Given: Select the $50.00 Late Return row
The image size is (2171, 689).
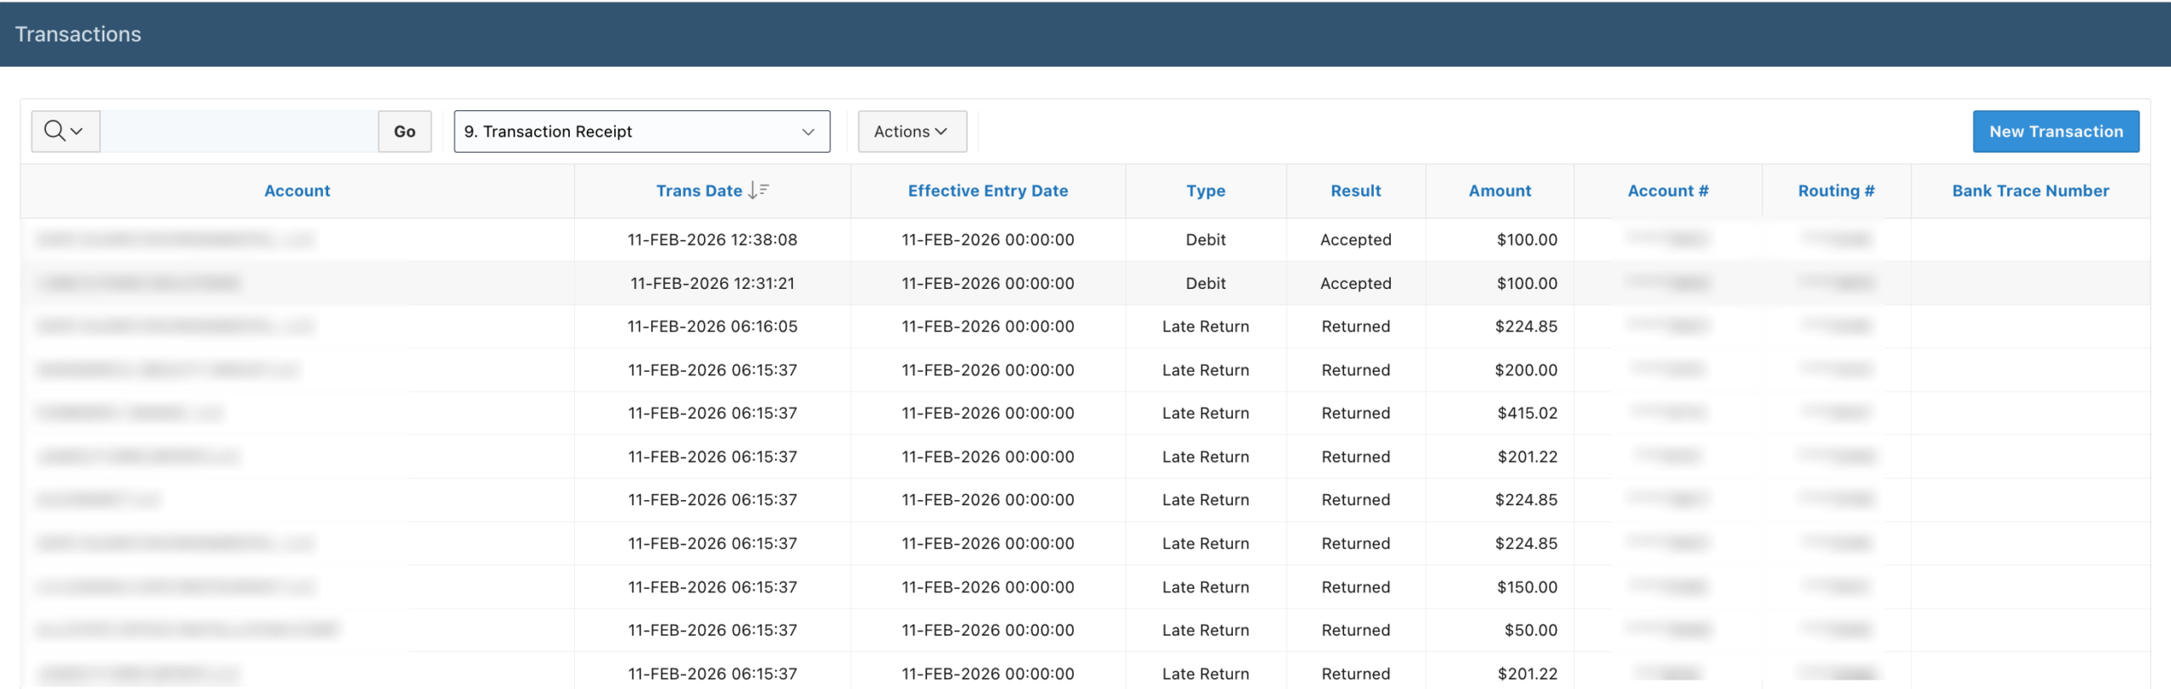Looking at the screenshot, I should (x=987, y=631).
